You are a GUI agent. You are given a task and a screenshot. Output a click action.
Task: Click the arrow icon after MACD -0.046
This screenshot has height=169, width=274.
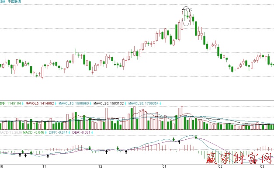click(45, 132)
